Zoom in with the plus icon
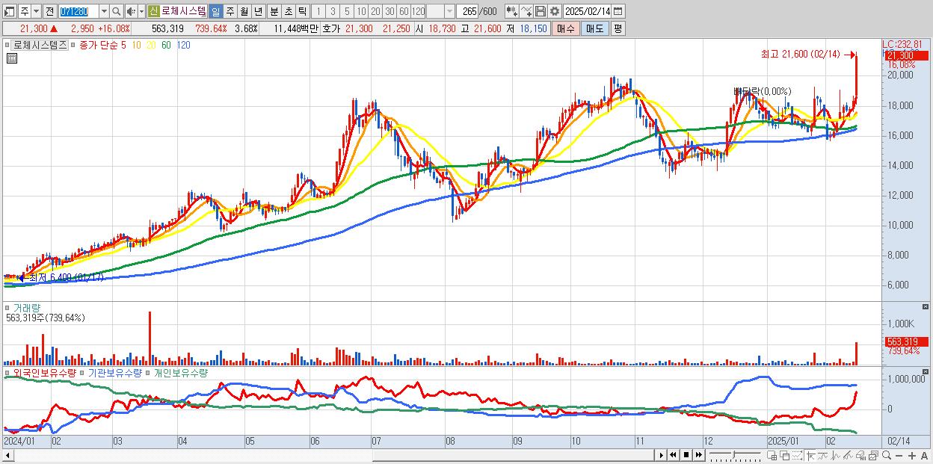The image size is (933, 464). click(912, 456)
